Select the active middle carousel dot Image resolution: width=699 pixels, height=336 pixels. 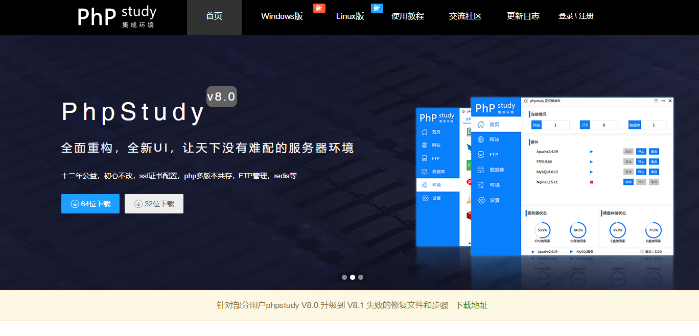pyautogui.click(x=353, y=277)
